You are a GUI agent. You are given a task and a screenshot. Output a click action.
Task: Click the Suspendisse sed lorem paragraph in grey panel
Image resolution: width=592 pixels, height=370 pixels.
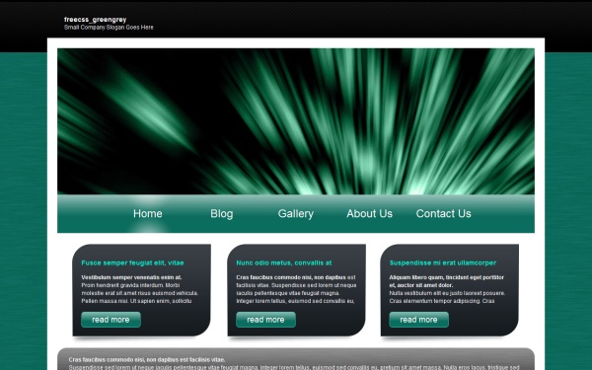point(294,367)
